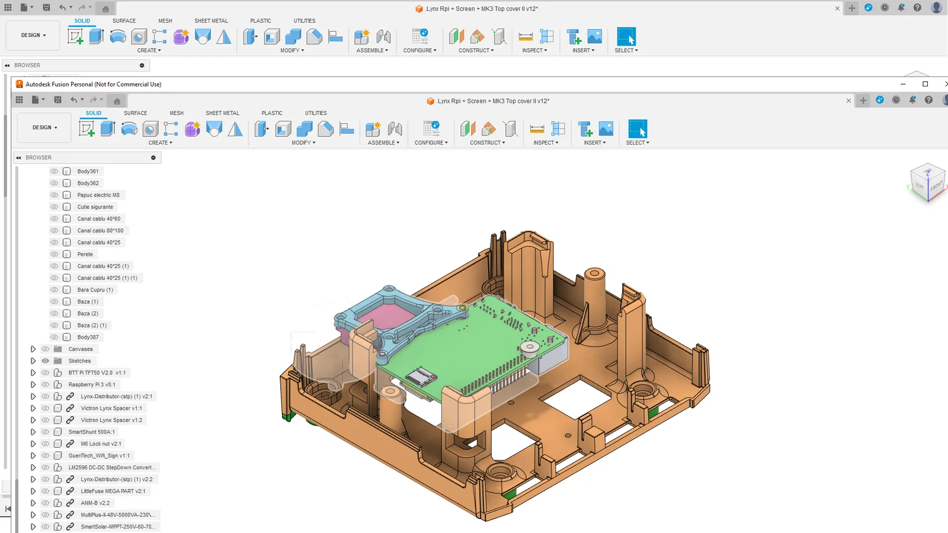Viewport: 948px width, 533px height.
Task: Open notifications bell in the front window
Action: [912, 100]
